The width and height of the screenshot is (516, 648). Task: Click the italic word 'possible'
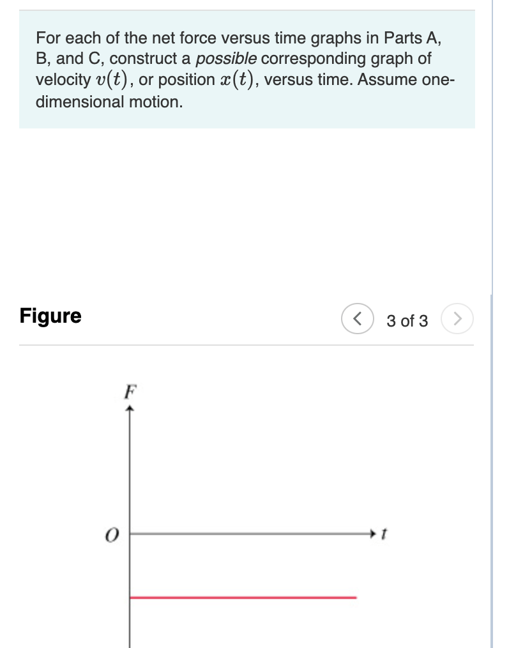pyautogui.click(x=226, y=59)
